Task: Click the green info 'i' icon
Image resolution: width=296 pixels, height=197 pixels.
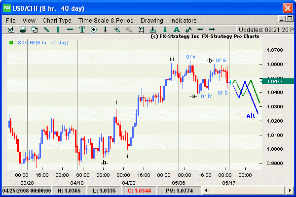Action: pyautogui.click(x=165, y=30)
